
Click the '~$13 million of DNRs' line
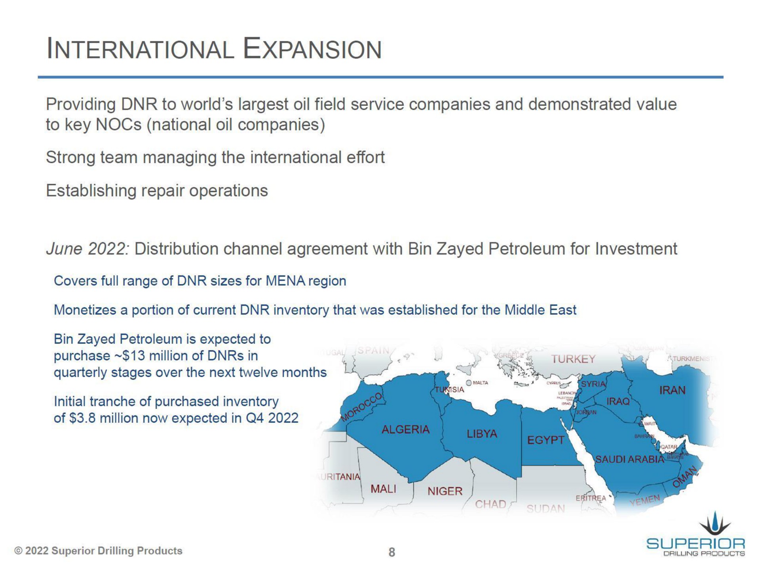click(156, 356)
